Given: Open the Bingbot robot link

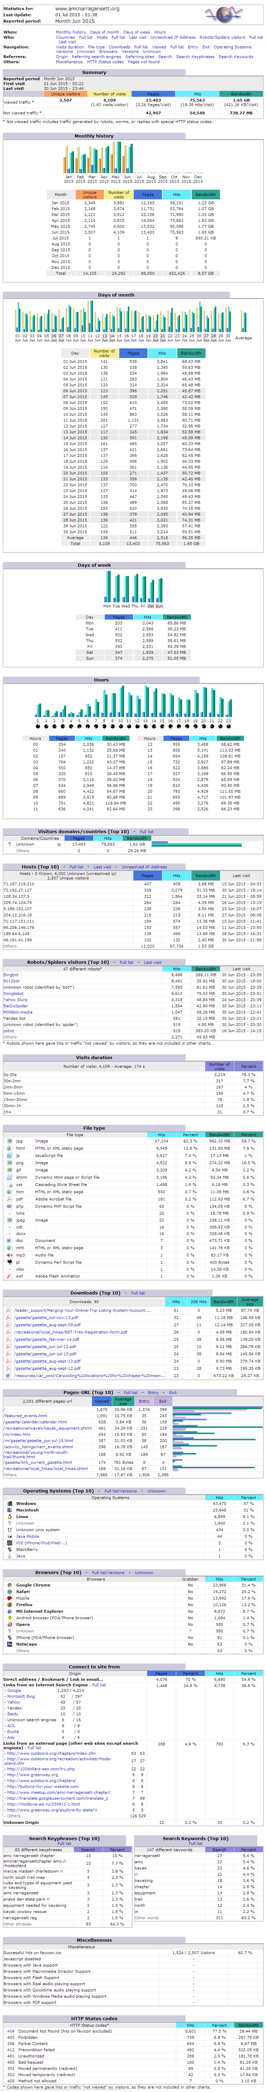Looking at the screenshot, I should tap(11, 974).
